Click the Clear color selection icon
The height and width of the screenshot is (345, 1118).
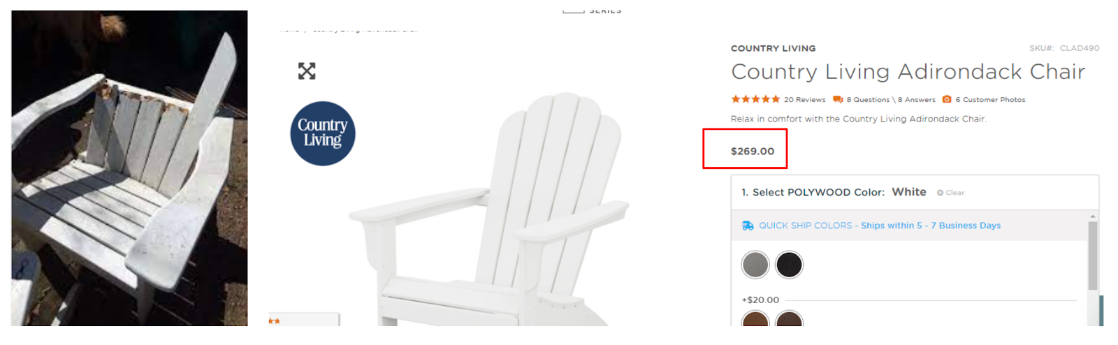pos(940,193)
